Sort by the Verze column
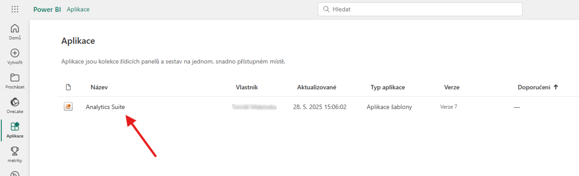 (x=452, y=87)
